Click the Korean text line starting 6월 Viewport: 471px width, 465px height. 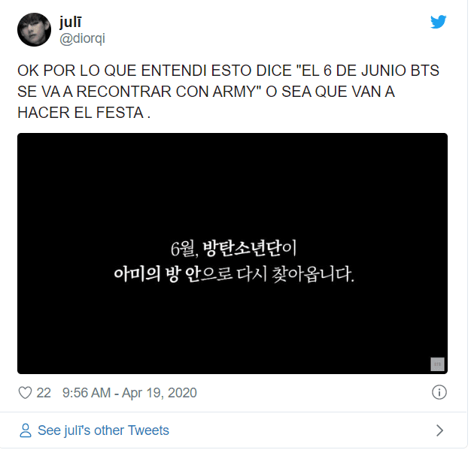[234, 249]
